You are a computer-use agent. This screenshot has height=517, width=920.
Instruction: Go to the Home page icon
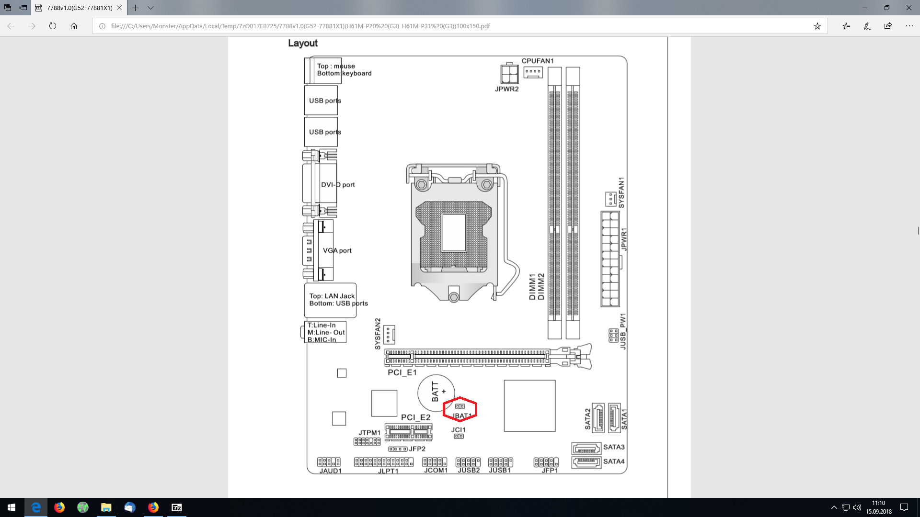tap(74, 26)
